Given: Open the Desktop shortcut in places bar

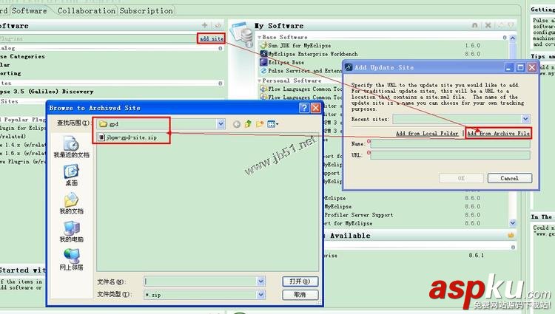Looking at the screenshot, I should [71, 175].
